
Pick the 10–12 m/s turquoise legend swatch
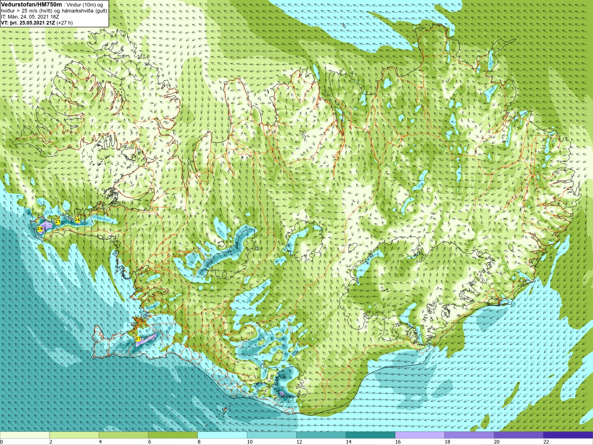[272, 435]
